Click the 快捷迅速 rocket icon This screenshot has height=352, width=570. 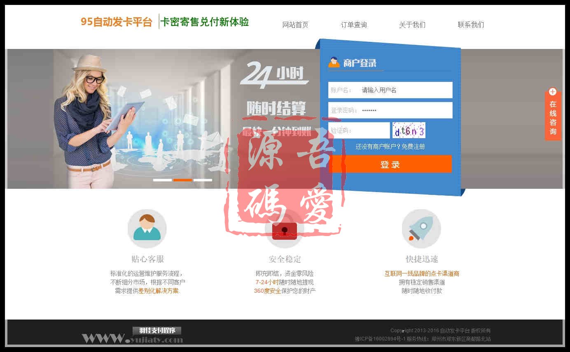point(421,229)
